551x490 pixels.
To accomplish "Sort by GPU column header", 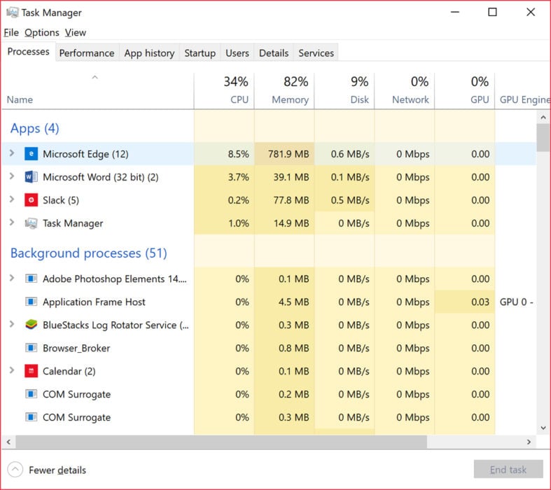I will point(465,91).
